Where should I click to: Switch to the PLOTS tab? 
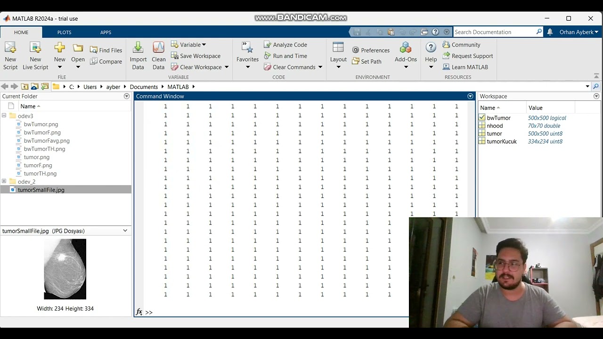[64, 32]
